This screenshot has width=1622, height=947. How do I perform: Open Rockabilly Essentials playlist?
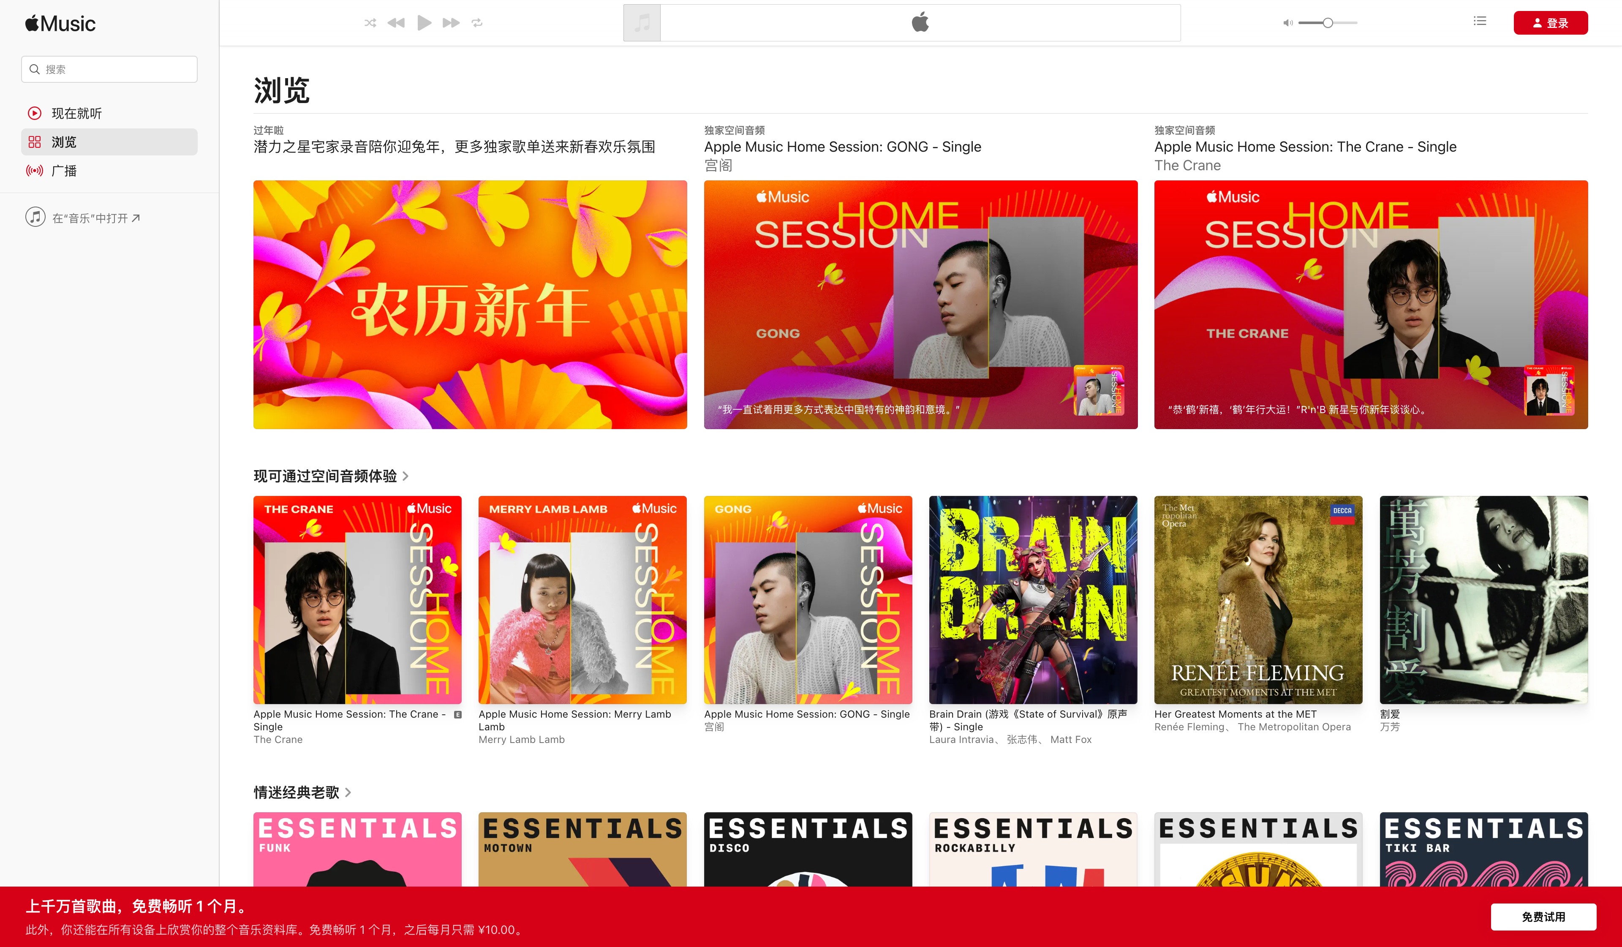1033,849
